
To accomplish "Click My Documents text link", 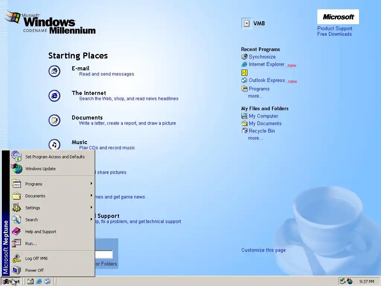I will 265,123.
